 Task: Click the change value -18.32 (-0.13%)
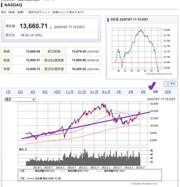(x=31, y=35)
